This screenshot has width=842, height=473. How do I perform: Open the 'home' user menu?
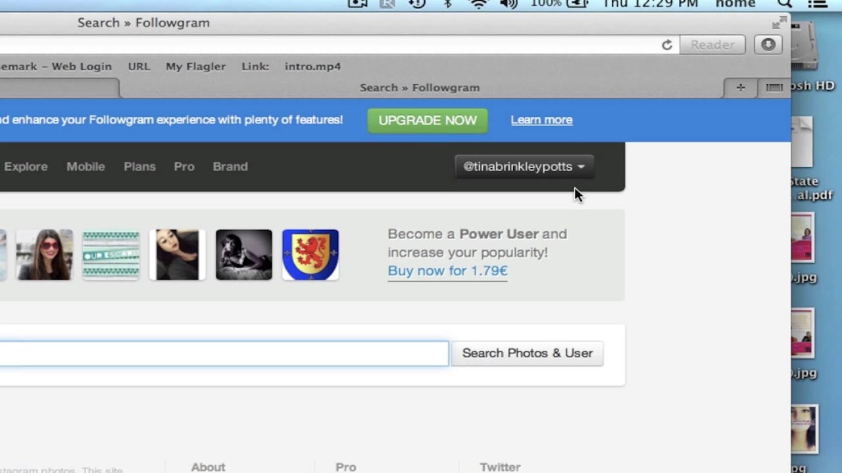(735, 4)
